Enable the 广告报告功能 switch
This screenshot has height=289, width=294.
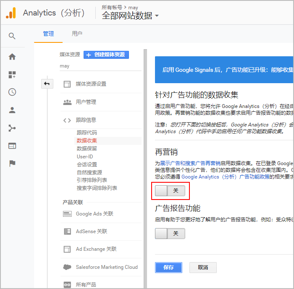[x=170, y=233]
